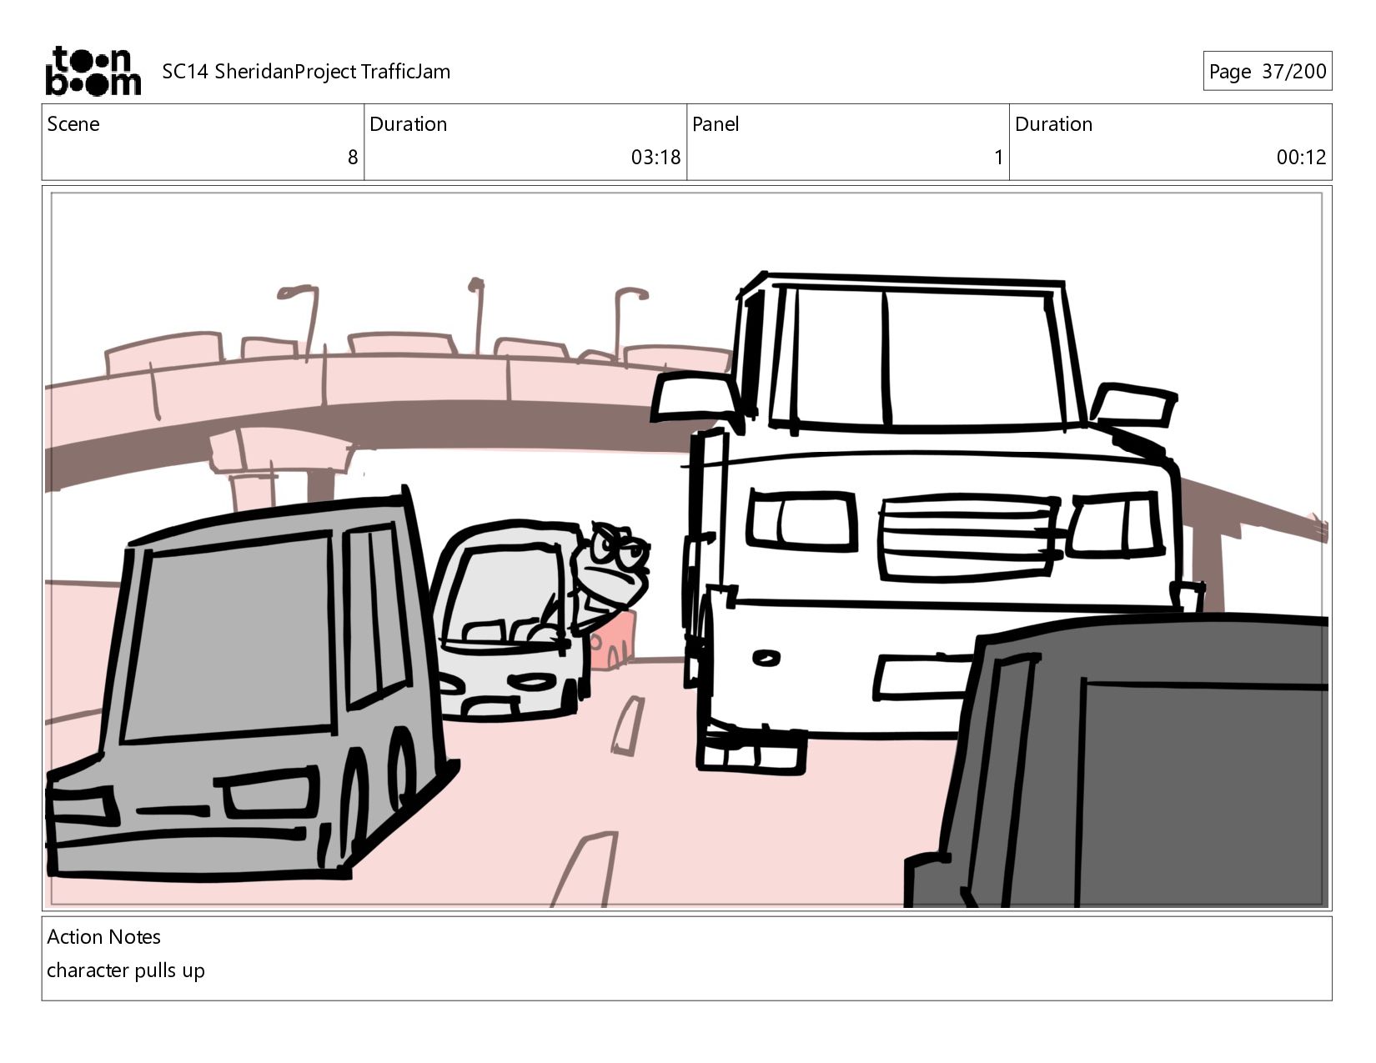Select the note text 'character pulls up'

pos(126,970)
